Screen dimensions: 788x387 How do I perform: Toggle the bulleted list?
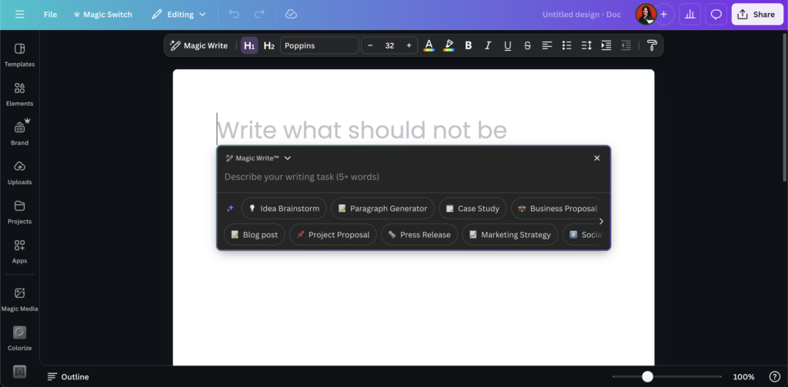tap(567, 45)
